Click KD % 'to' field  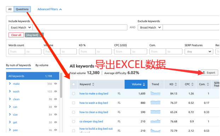[104, 51]
